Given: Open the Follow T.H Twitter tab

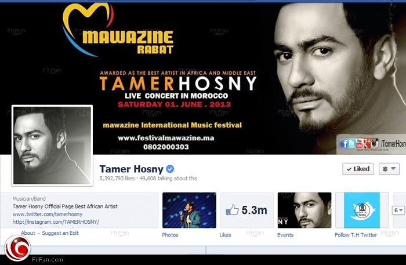Looking at the screenshot, I should coord(356,235).
